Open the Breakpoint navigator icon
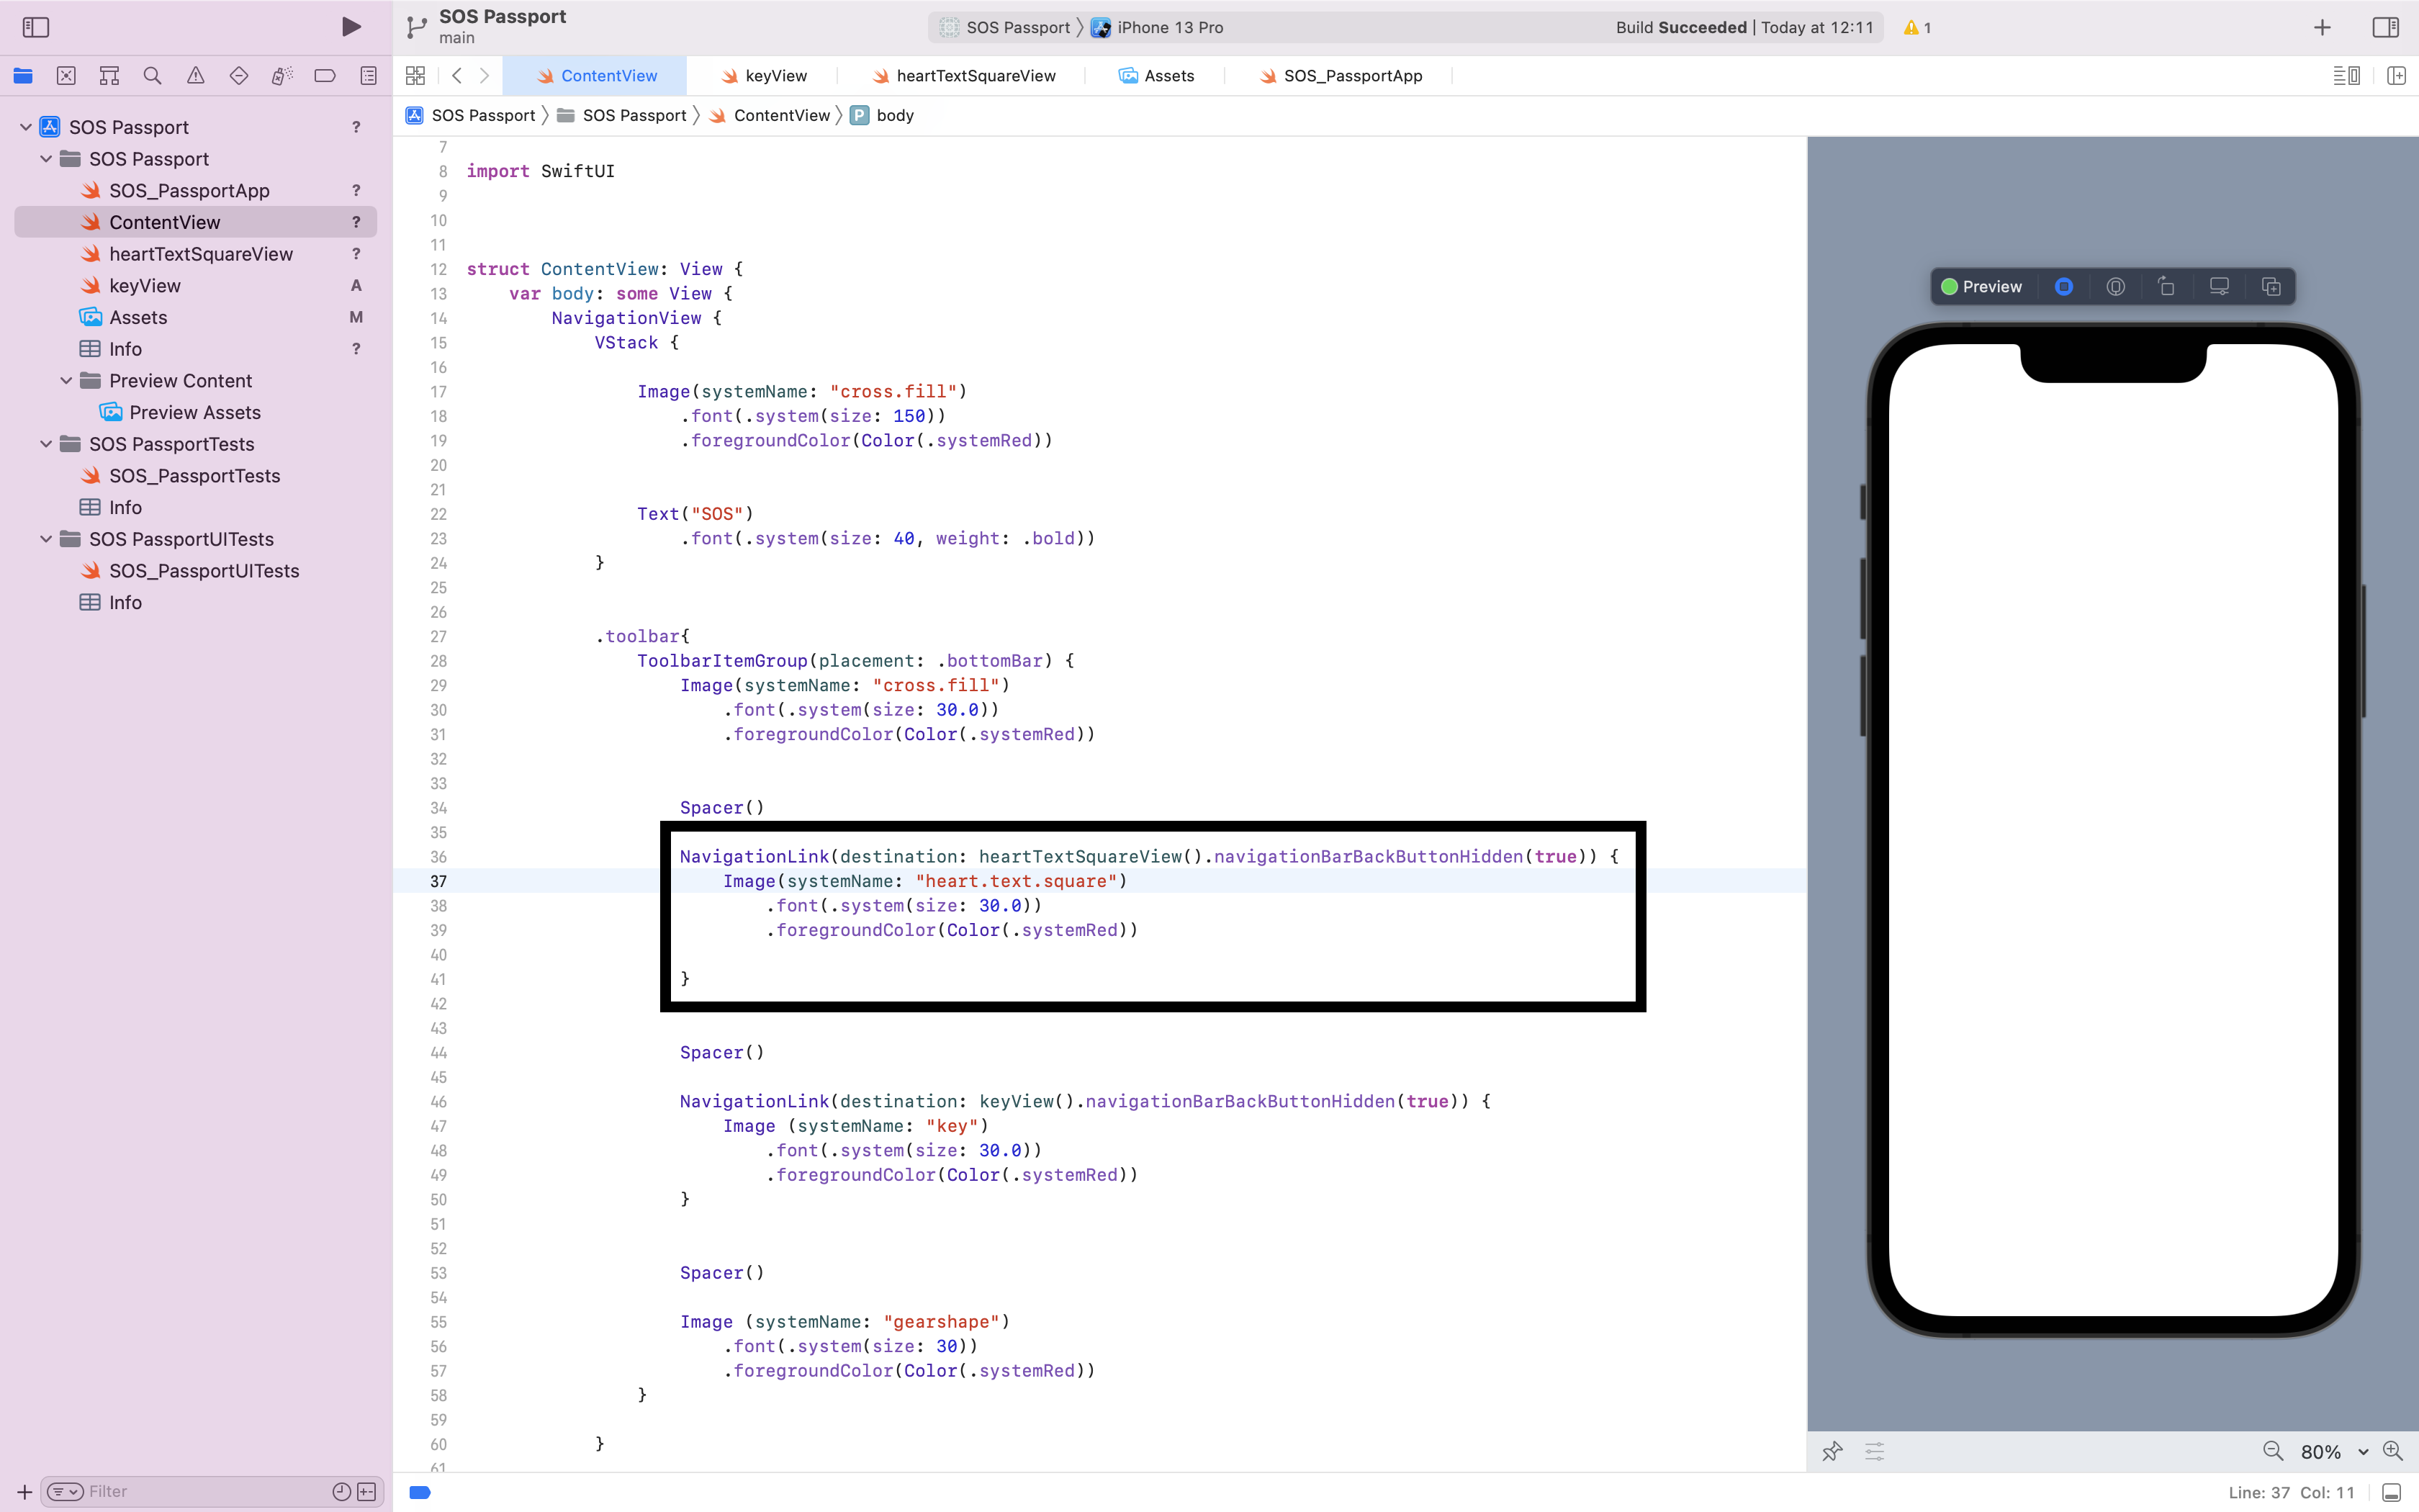The width and height of the screenshot is (2419, 1512). coord(325,76)
